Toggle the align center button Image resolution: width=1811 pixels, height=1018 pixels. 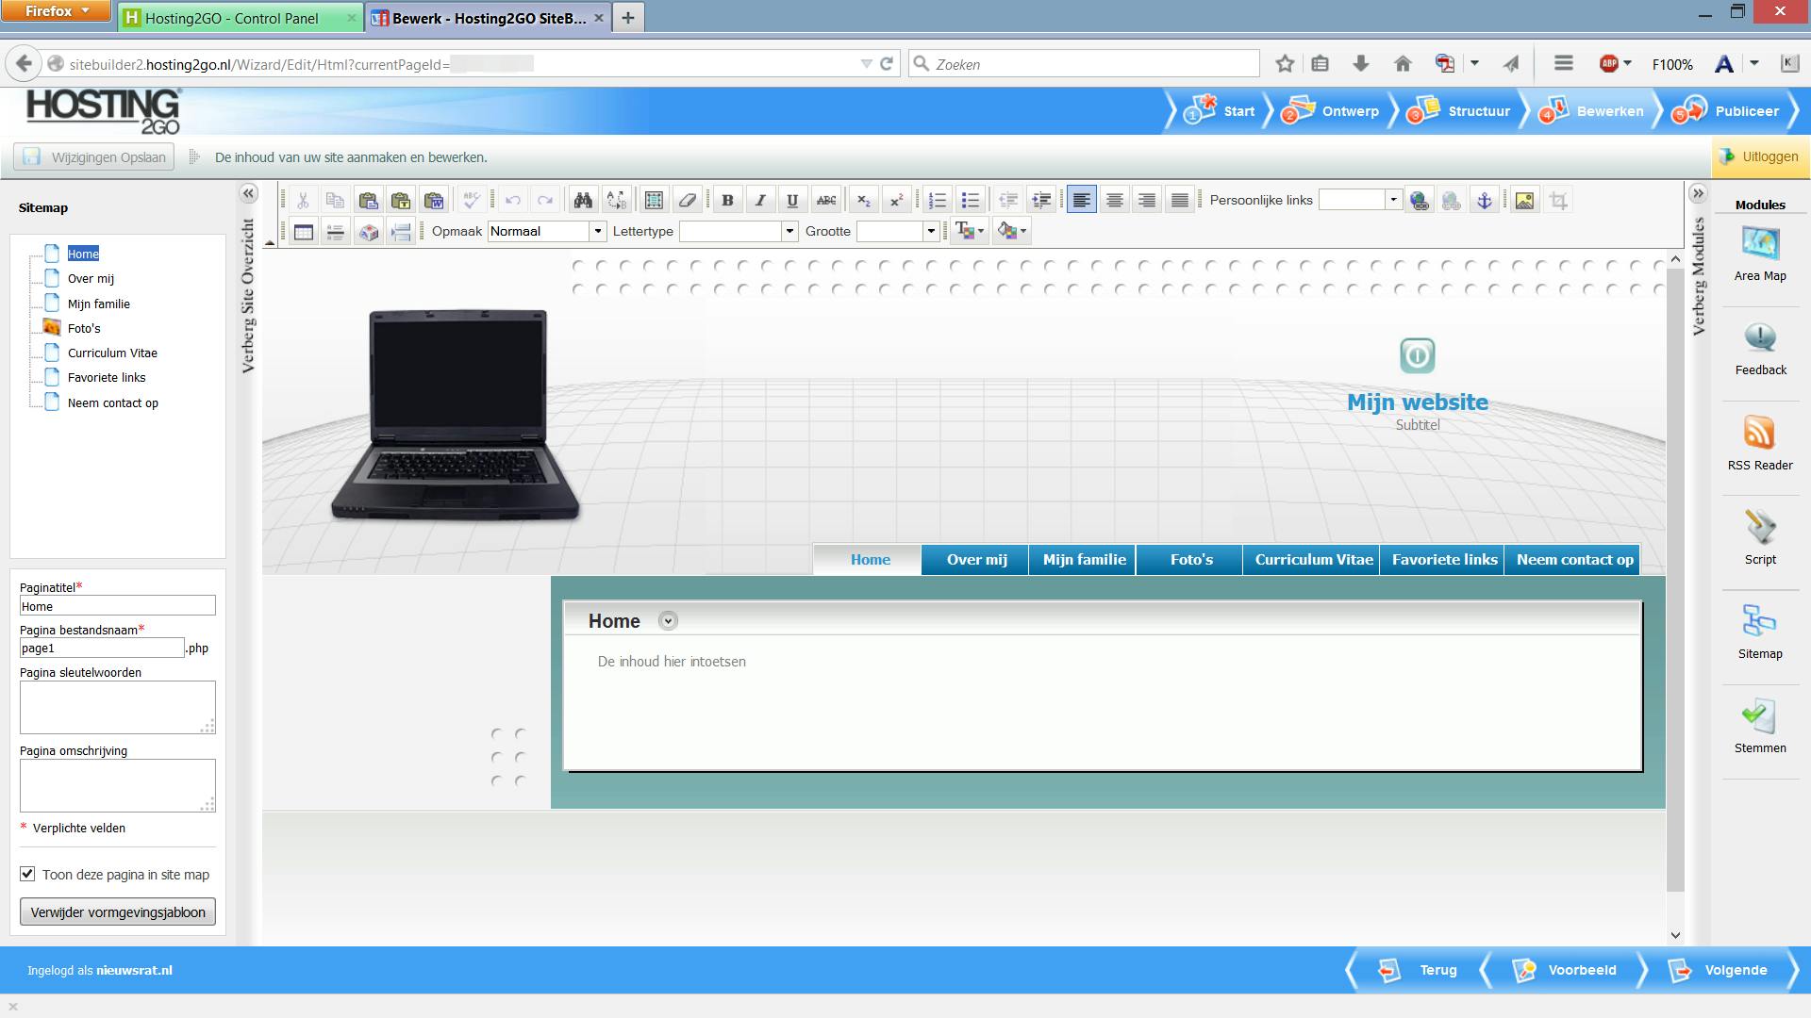pos(1114,200)
